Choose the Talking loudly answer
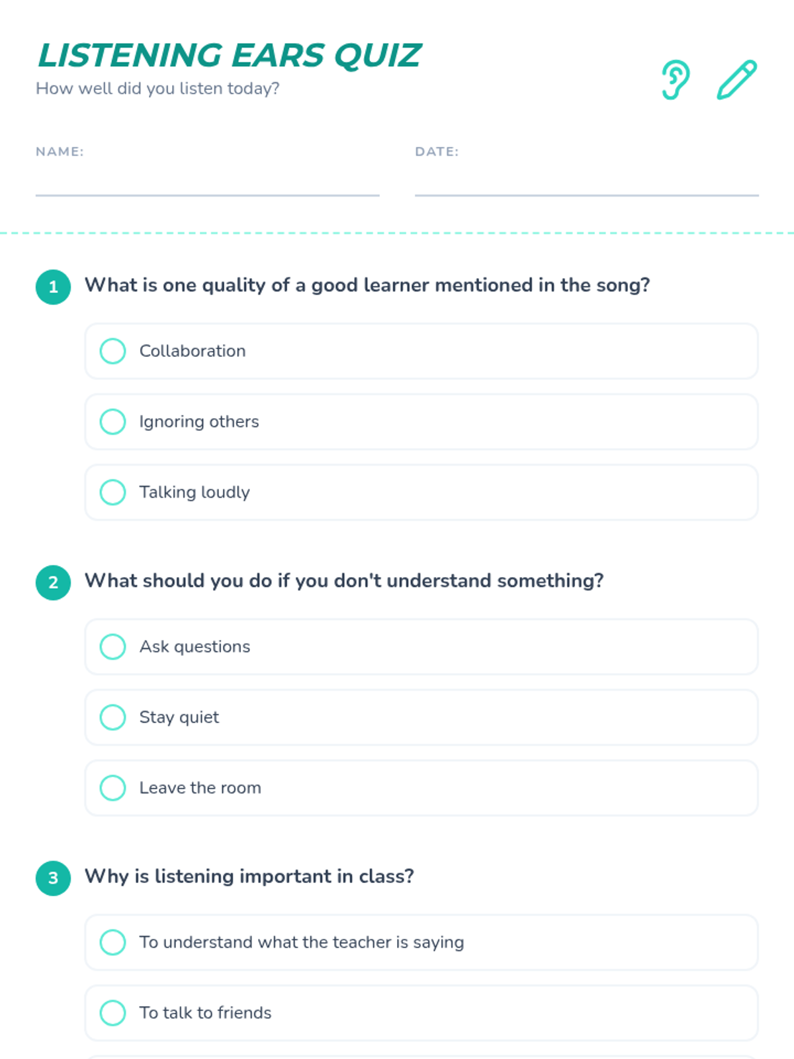 pyautogui.click(x=421, y=492)
